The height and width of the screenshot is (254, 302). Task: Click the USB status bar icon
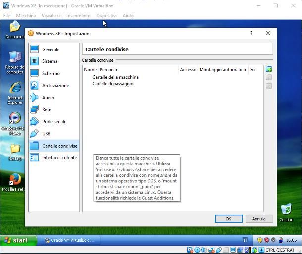(219, 250)
